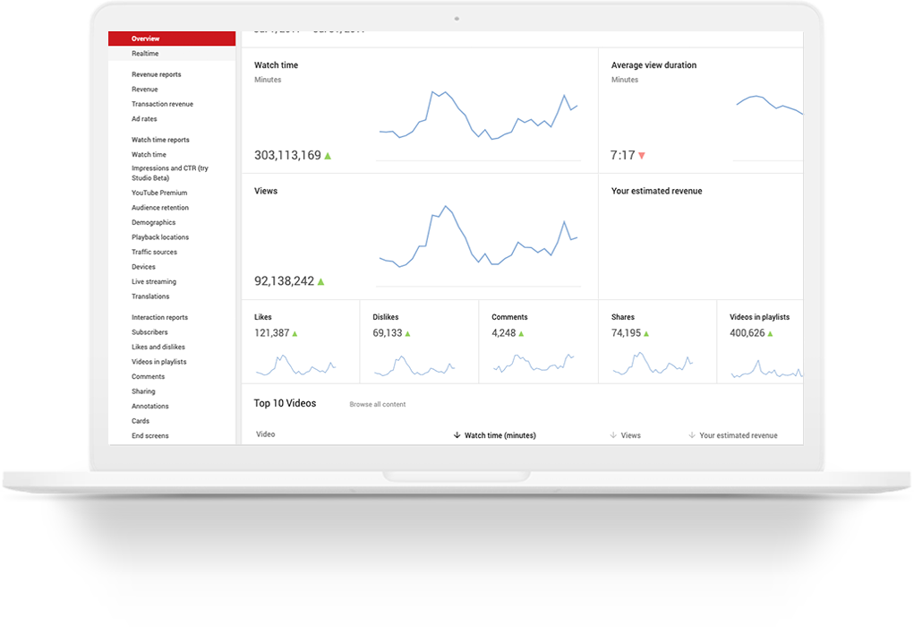Open Impressions and CTR report
The height and width of the screenshot is (627, 914).
tap(169, 173)
